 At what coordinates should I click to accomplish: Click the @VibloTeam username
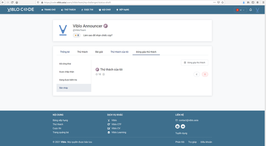pos(79,30)
